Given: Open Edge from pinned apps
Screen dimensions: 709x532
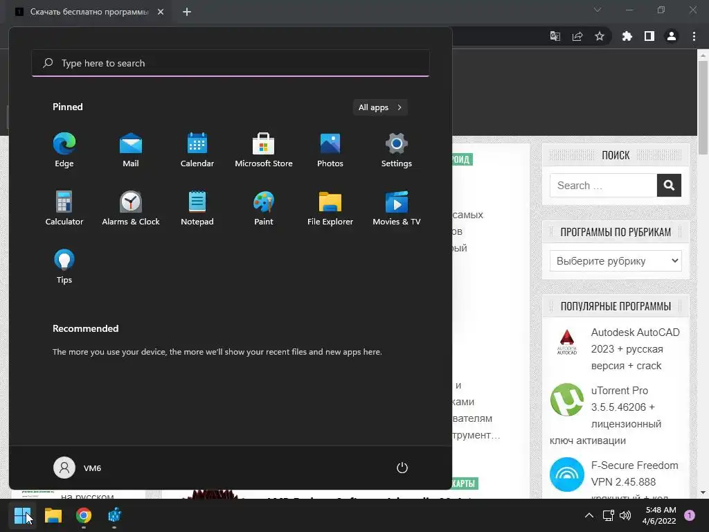Looking at the screenshot, I should tap(64, 150).
